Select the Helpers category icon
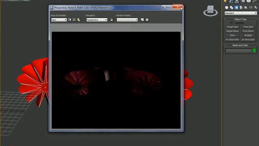259x146 pixels. (x=246, y=7)
